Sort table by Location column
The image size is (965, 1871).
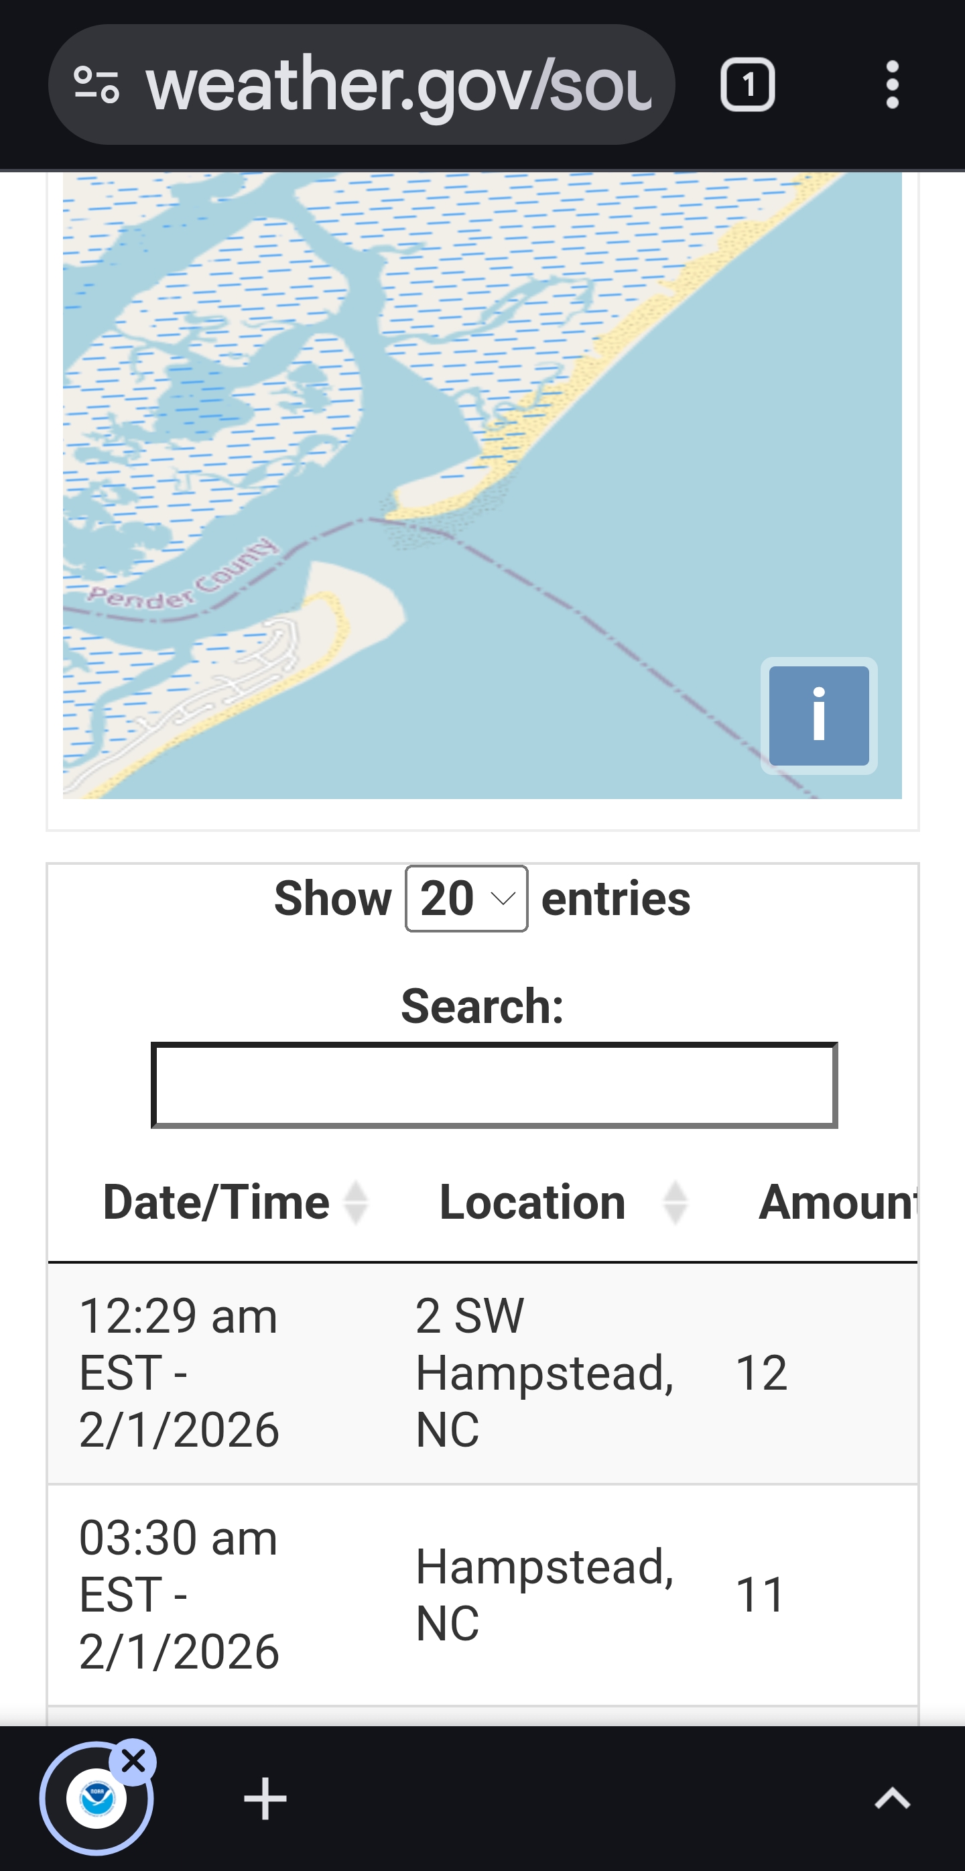click(x=675, y=1203)
